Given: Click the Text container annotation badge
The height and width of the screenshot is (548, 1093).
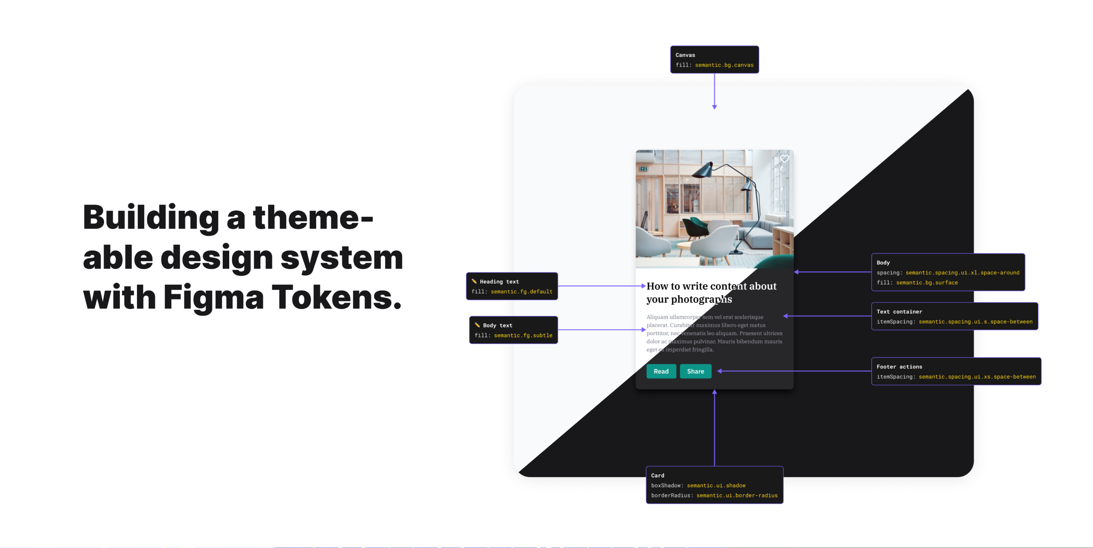Looking at the screenshot, I should [899, 311].
